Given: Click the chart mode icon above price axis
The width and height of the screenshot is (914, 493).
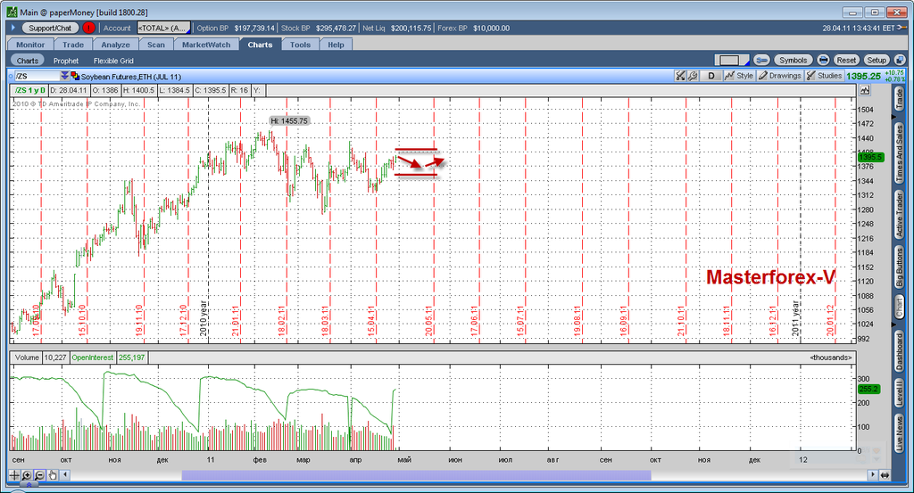Looking at the screenshot, I should (x=864, y=90).
